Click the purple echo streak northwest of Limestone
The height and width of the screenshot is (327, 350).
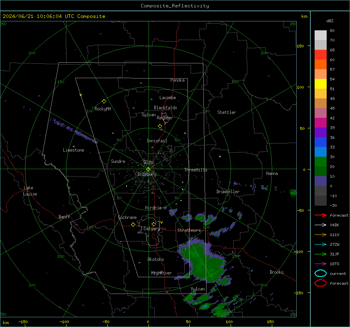pyautogui.click(x=73, y=130)
